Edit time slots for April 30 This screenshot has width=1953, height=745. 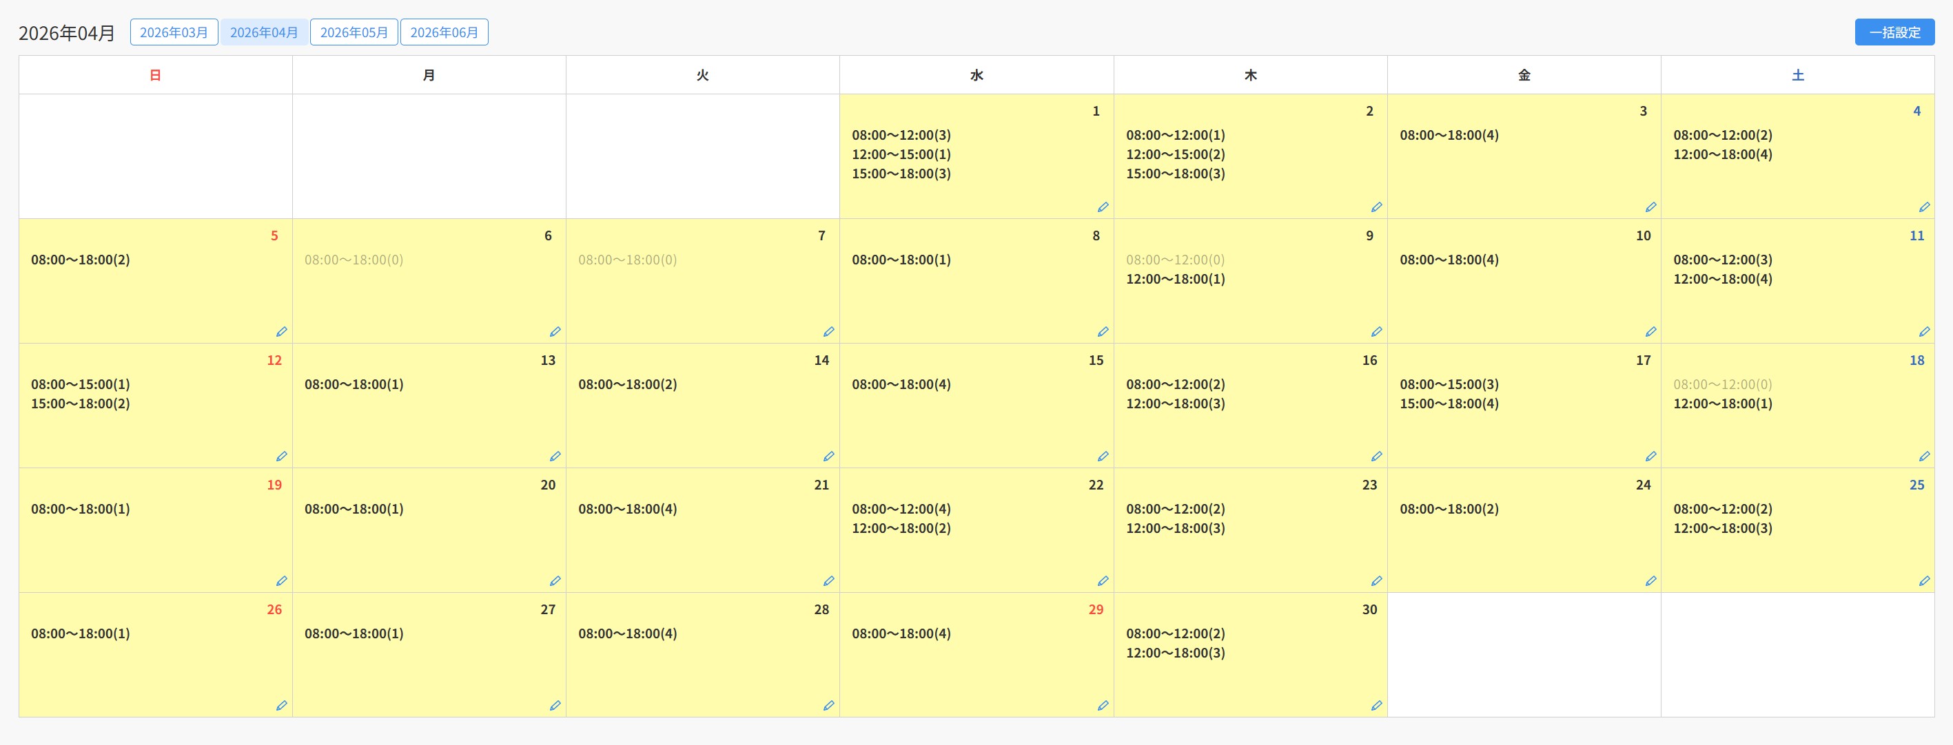tap(1376, 706)
